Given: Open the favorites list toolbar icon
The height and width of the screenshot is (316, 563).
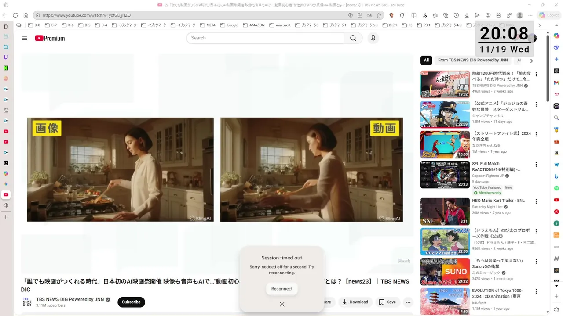Looking at the screenshot, I should coord(435,15).
